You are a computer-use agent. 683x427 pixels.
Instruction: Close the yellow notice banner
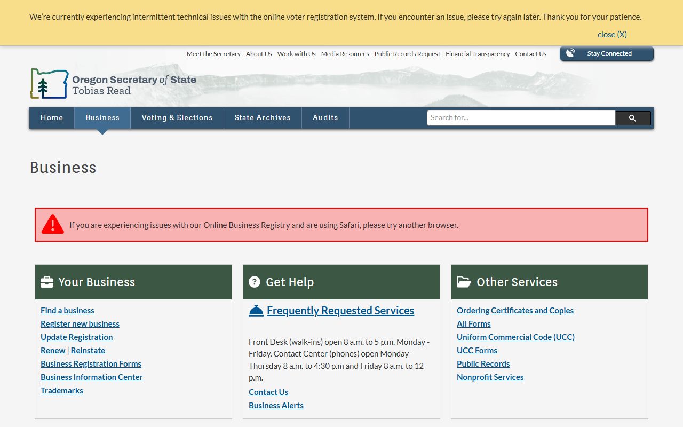[x=612, y=34]
